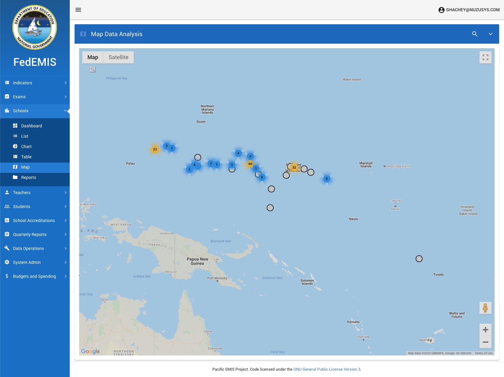Toggle fullscreen map view
Viewport: 504px width, 377px height.
(485, 57)
